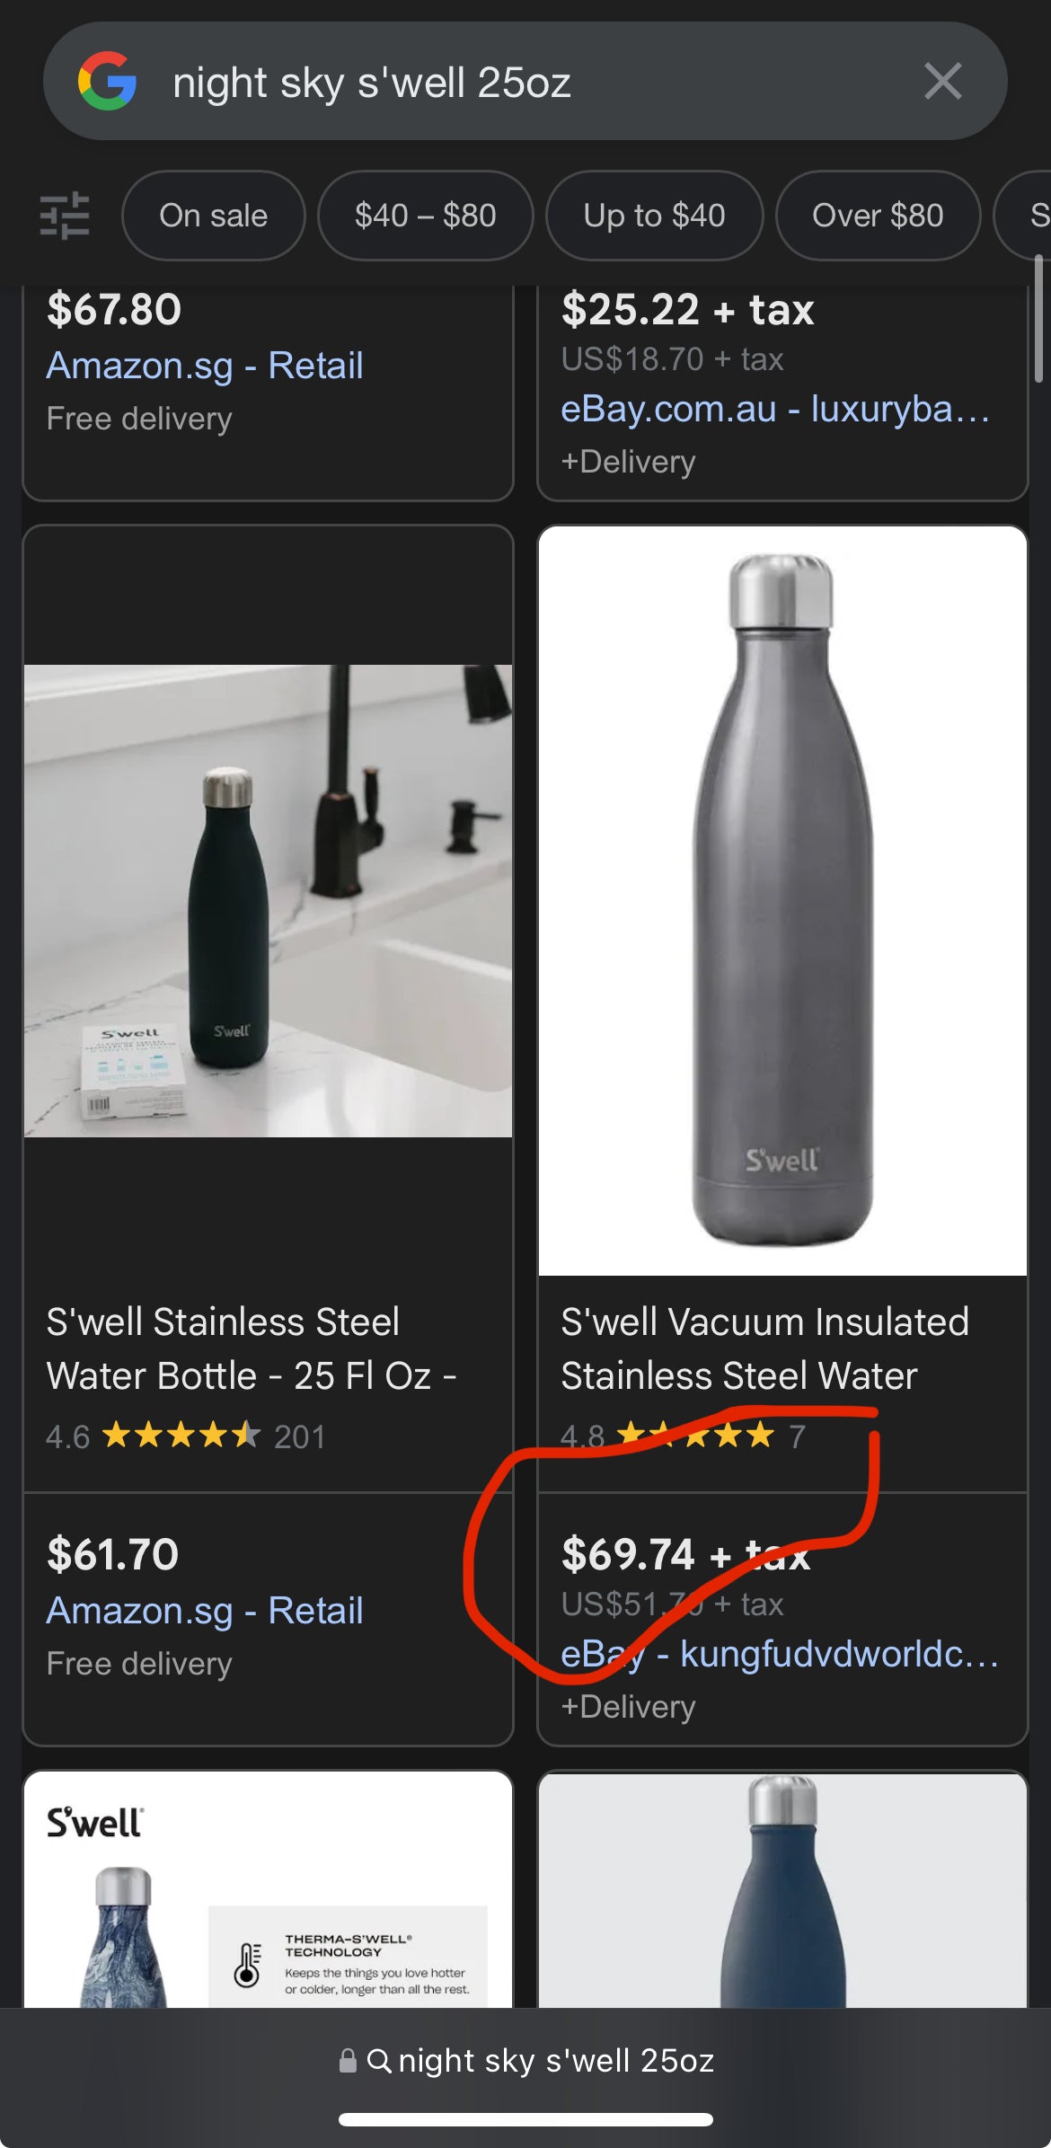Open the partially visible filter chip on the right
The image size is (1051, 2148).
click(x=1033, y=216)
